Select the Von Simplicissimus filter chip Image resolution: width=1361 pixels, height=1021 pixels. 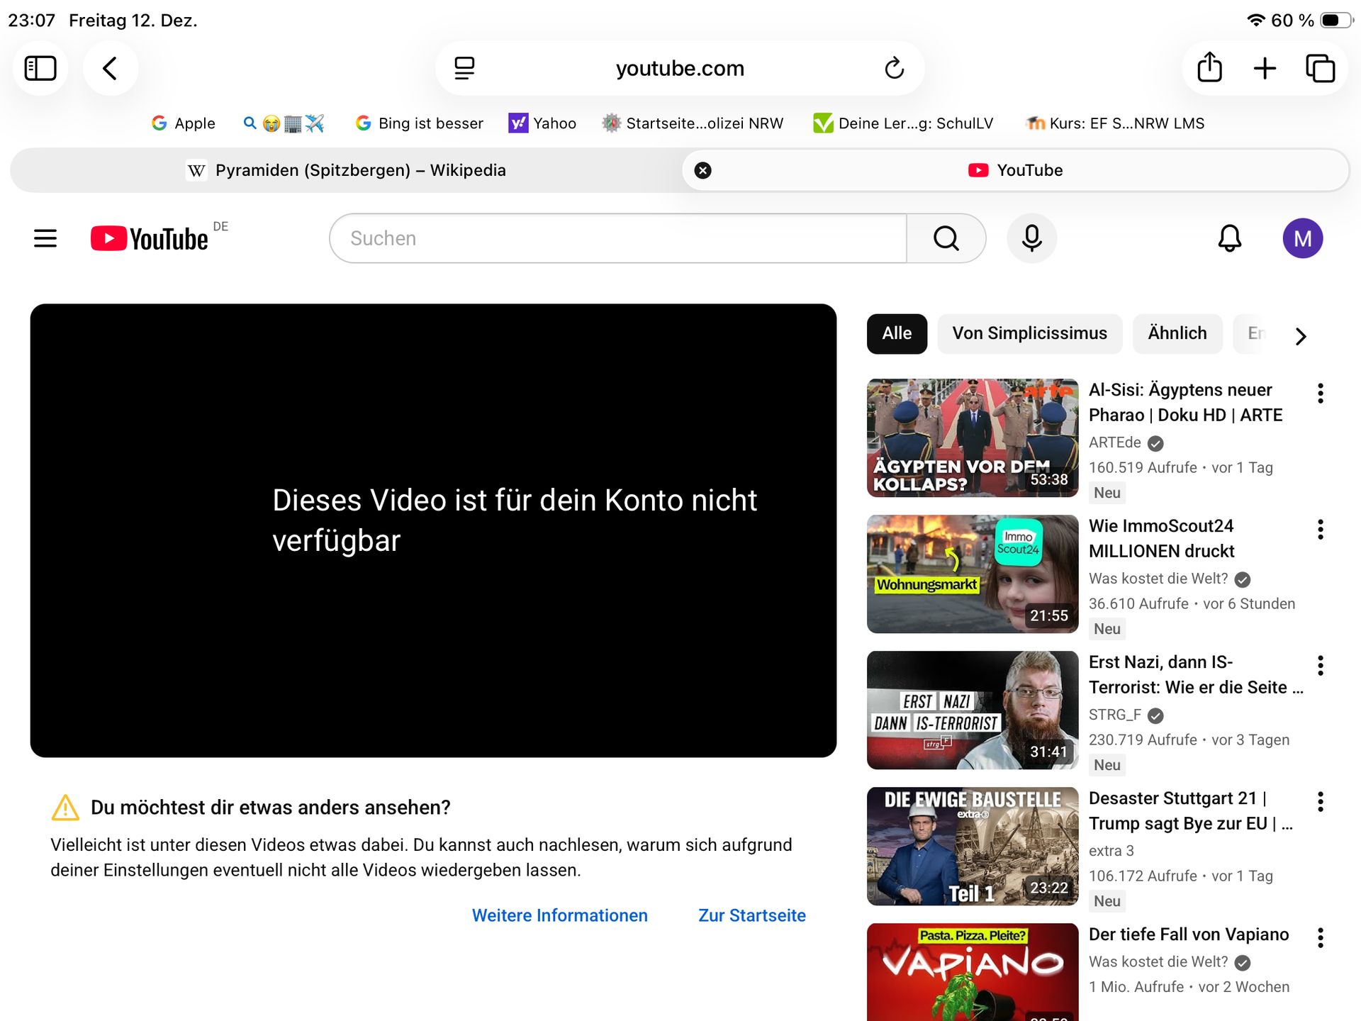[1029, 333]
